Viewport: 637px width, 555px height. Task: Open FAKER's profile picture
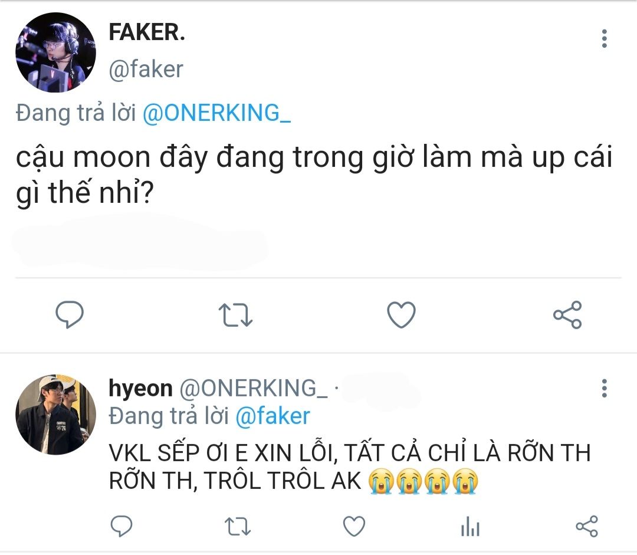55,52
